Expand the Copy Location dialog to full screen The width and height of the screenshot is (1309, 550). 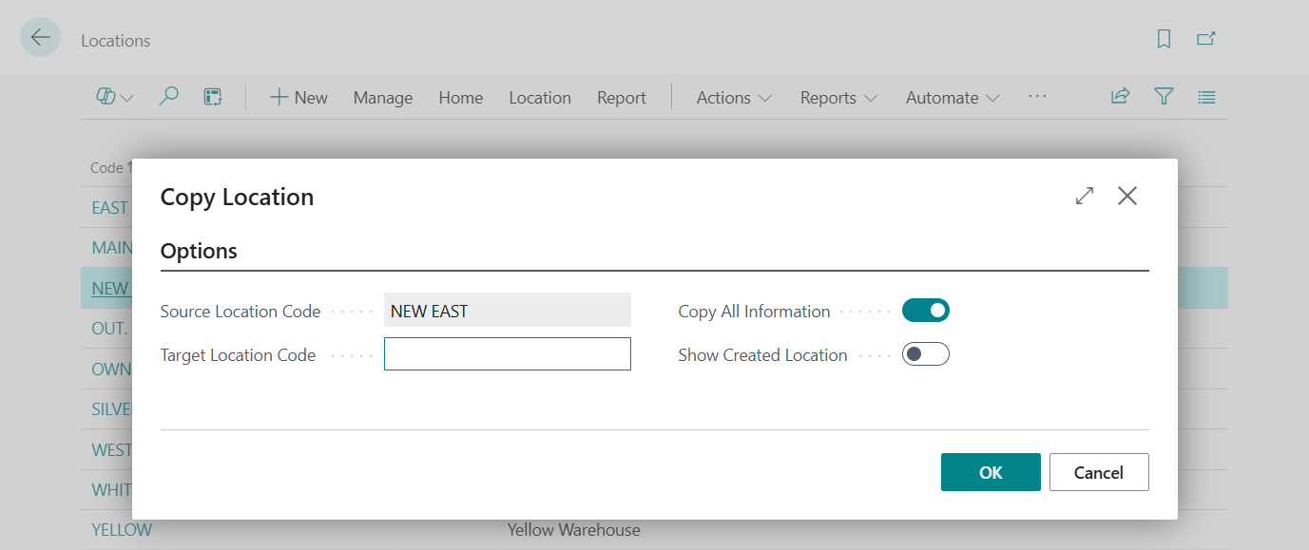tap(1084, 196)
